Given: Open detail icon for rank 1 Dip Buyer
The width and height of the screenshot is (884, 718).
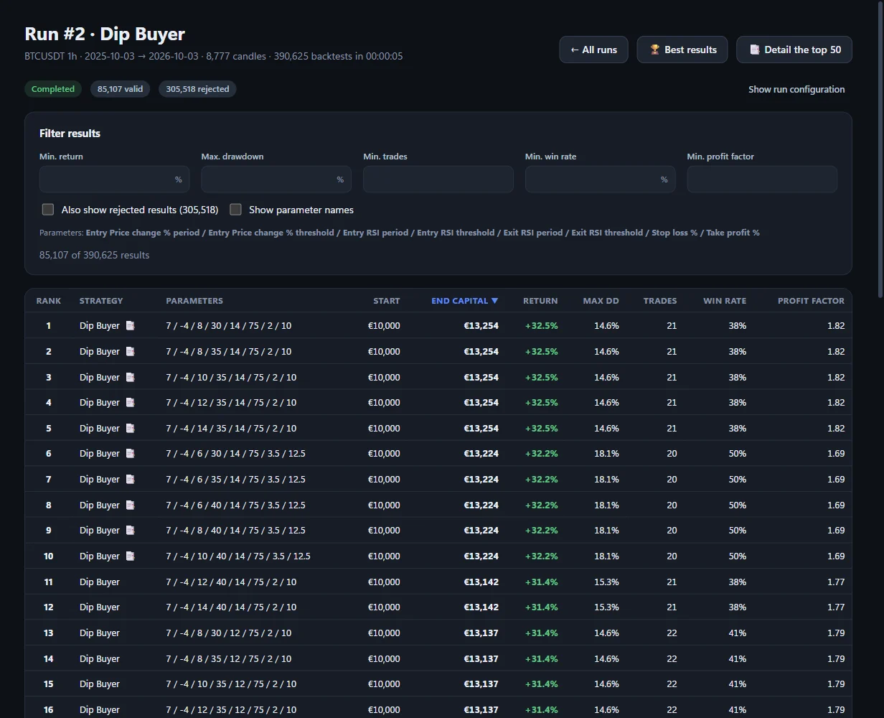Looking at the screenshot, I should pyautogui.click(x=130, y=326).
